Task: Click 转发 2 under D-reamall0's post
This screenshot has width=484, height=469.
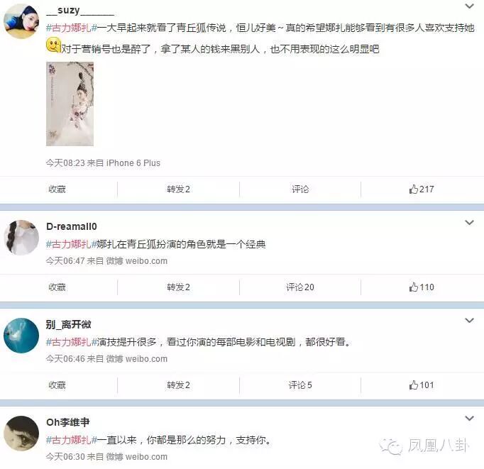Action: 178,287
